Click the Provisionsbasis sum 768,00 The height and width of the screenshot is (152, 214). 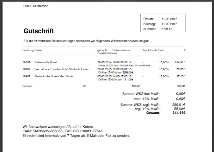point(136,86)
